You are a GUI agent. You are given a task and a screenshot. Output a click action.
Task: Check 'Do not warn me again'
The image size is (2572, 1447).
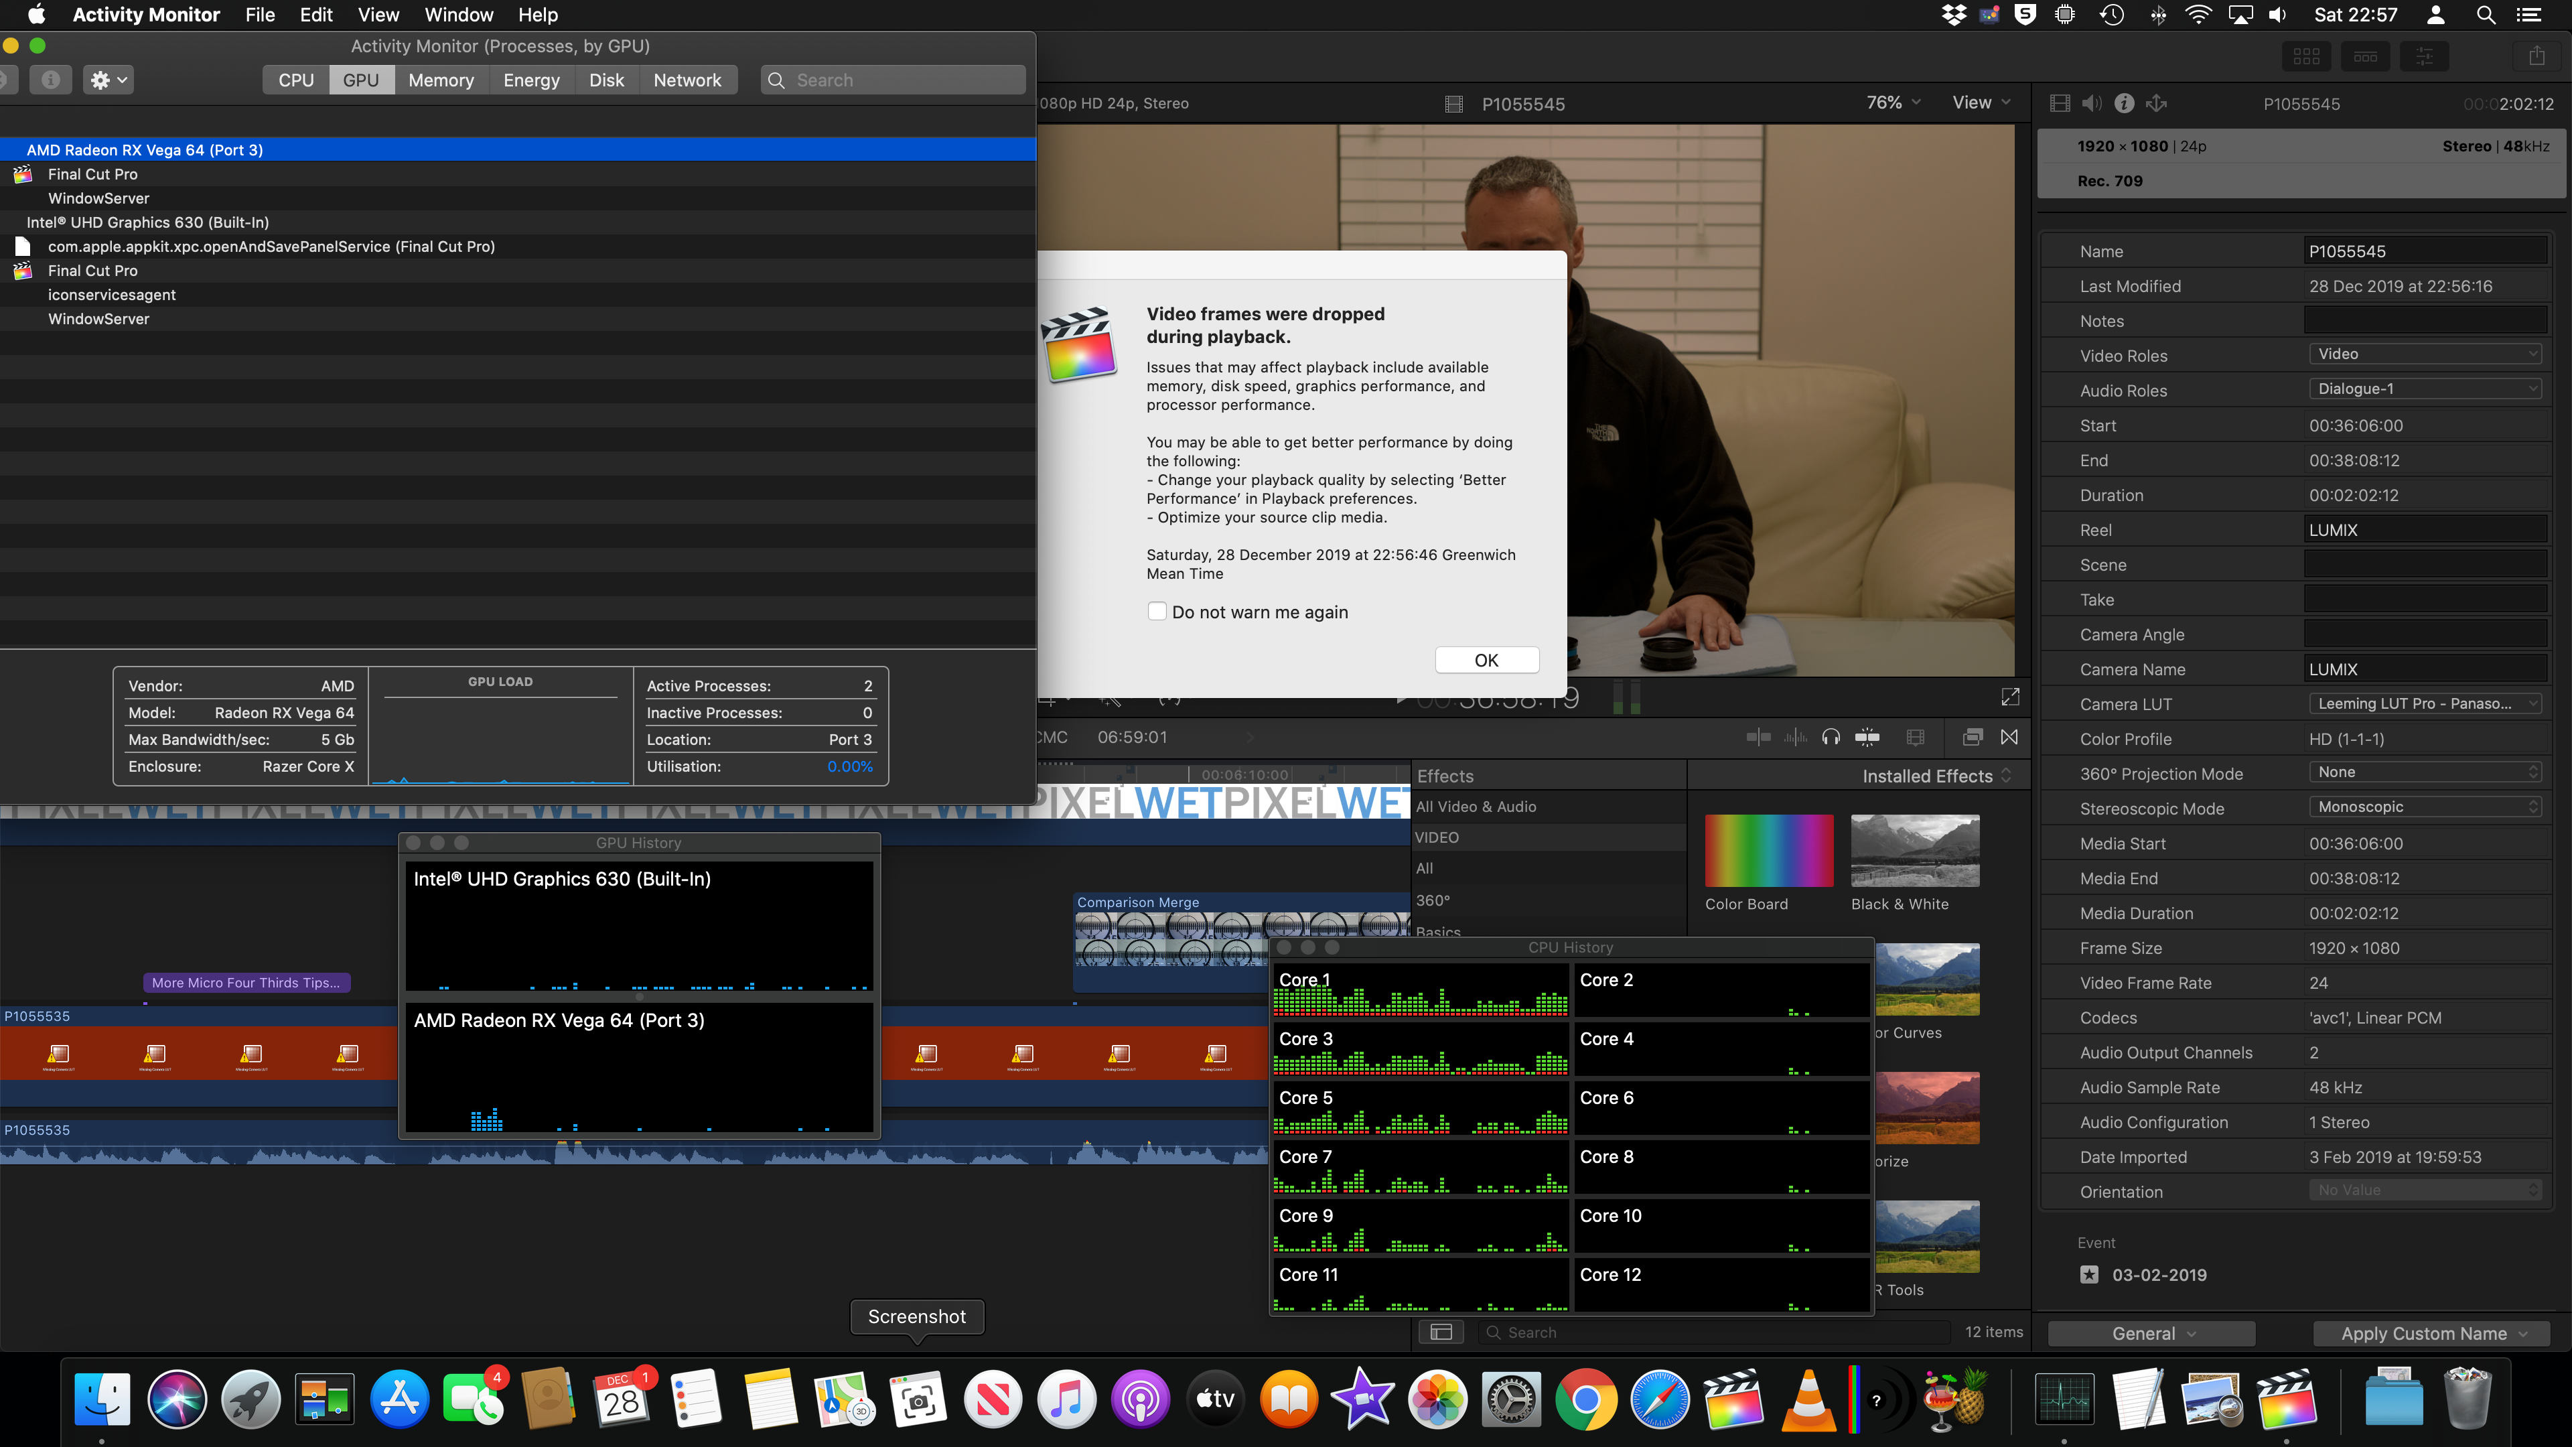pyautogui.click(x=1157, y=611)
